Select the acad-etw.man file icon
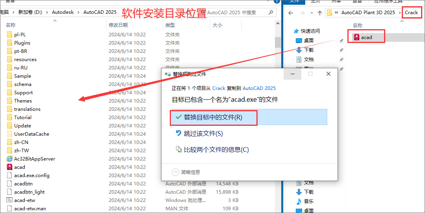 (x=9, y=208)
